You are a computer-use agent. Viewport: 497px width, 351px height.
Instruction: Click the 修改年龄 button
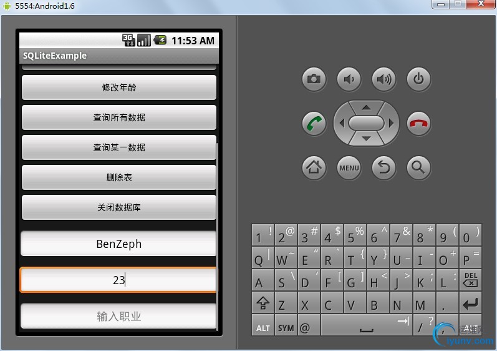119,87
